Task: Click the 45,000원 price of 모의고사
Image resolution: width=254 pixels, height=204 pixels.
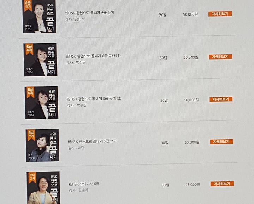Action: tap(193, 184)
